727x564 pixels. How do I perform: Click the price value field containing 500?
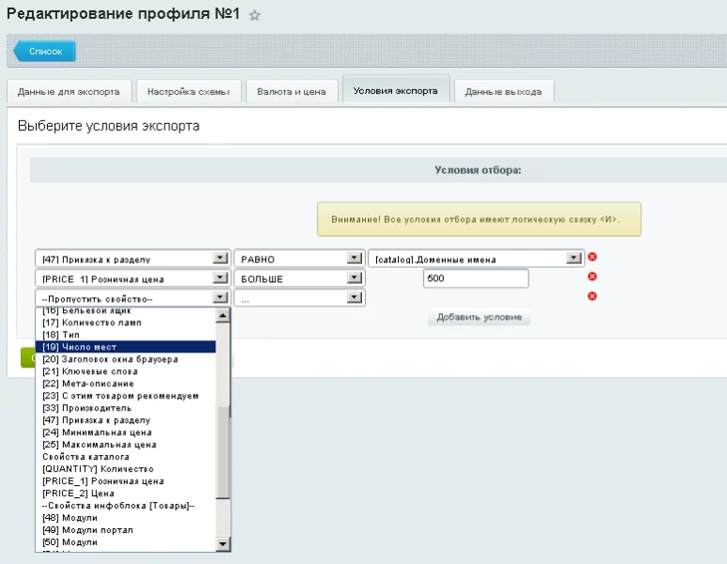tap(475, 278)
